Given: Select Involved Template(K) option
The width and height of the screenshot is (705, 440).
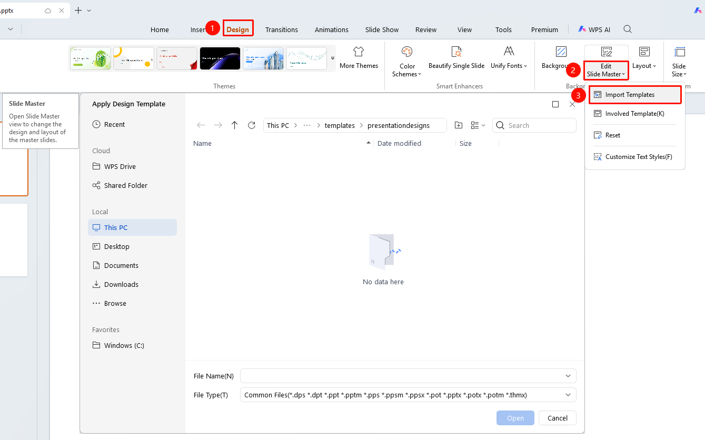Looking at the screenshot, I should pos(635,114).
